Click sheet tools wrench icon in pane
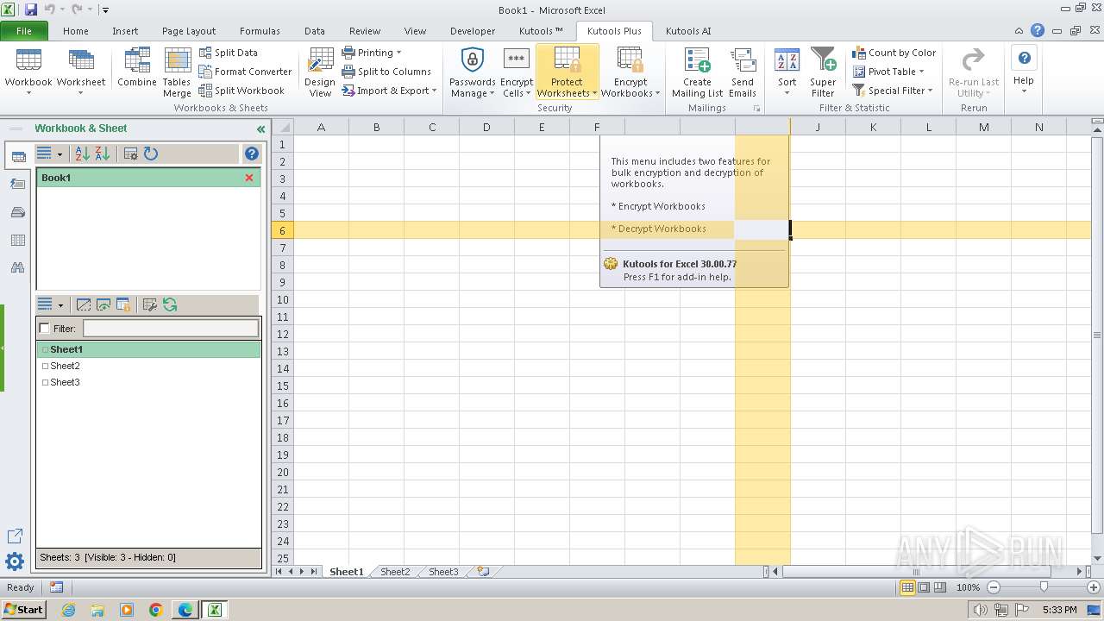Viewport: 1104px width, 621px height. click(149, 304)
